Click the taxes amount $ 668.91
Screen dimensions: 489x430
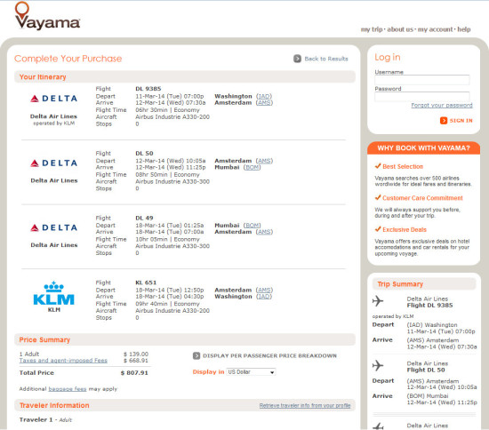coord(136,361)
